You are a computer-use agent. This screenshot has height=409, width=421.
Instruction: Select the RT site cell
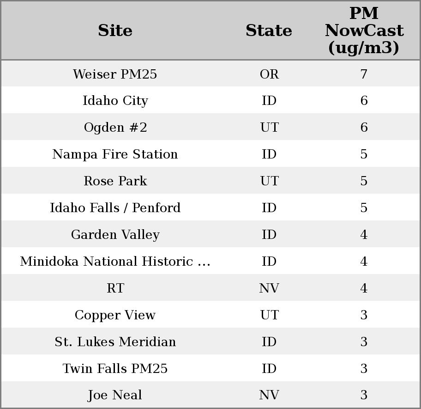[x=115, y=288]
